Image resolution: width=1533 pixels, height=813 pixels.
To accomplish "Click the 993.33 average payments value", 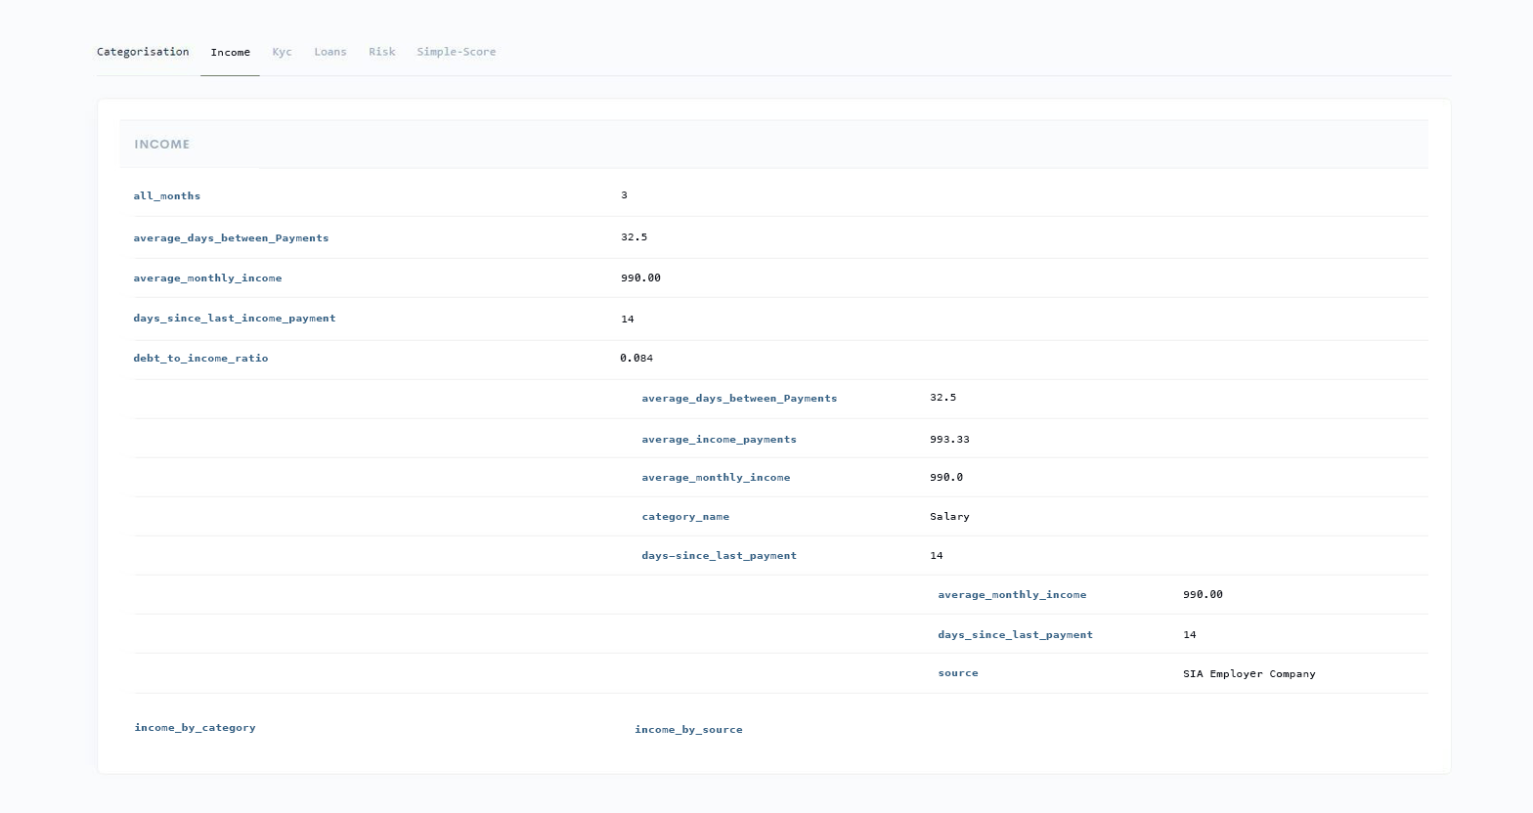I will [x=949, y=440].
